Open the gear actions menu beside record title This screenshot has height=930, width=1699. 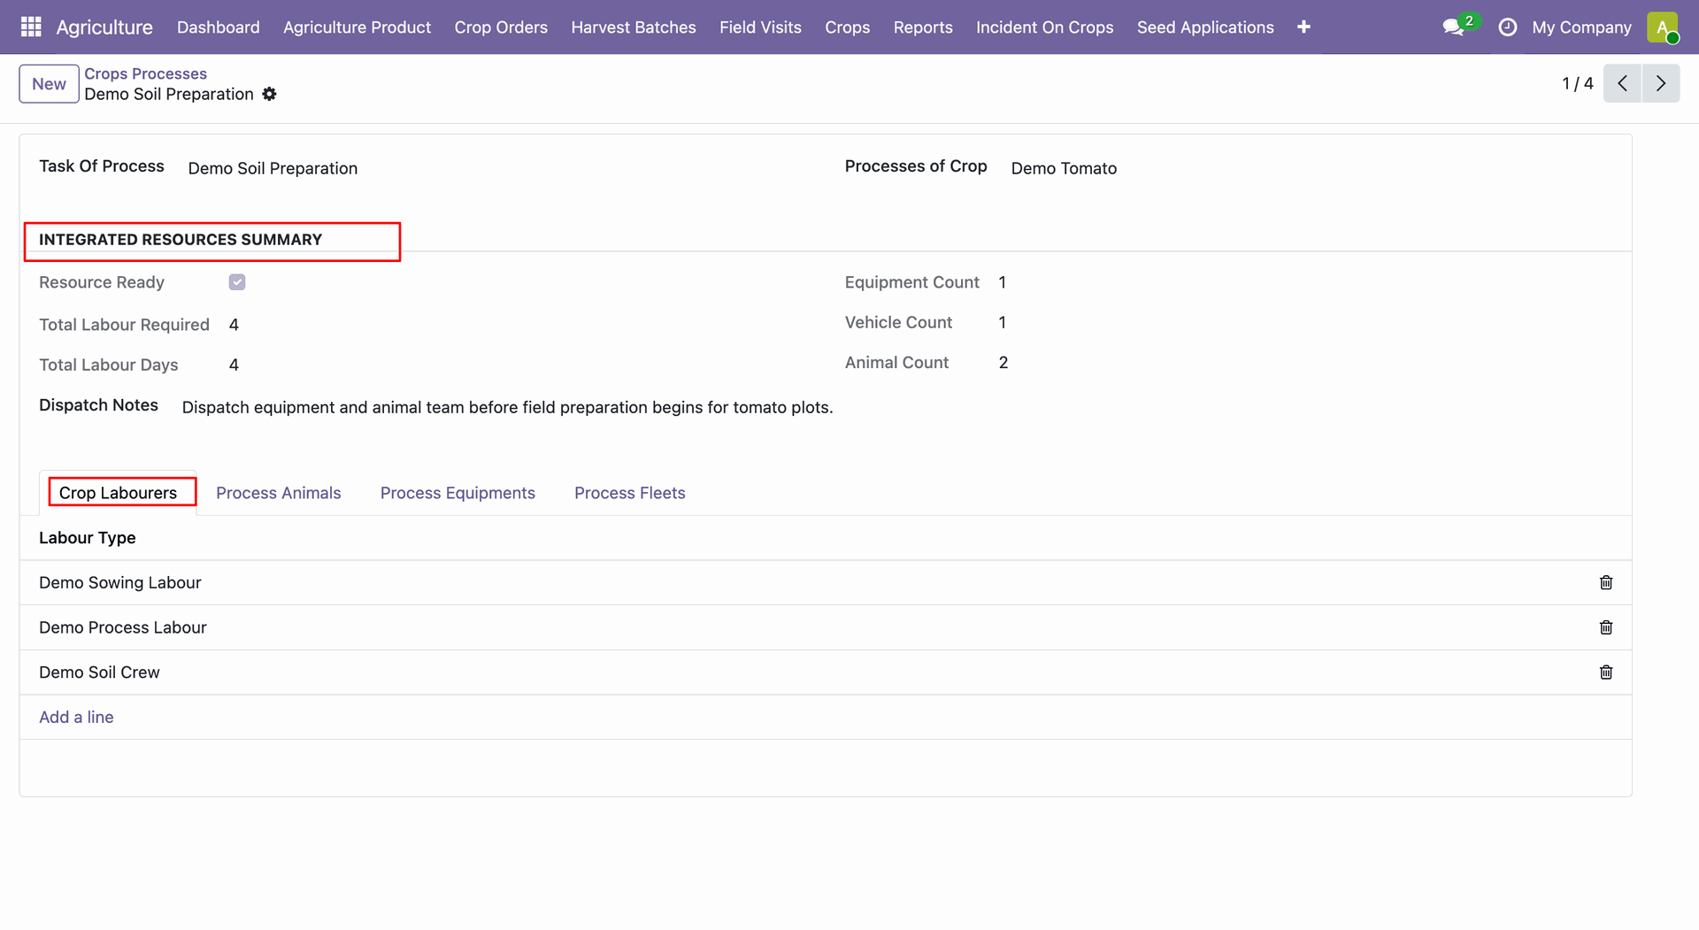coord(270,94)
